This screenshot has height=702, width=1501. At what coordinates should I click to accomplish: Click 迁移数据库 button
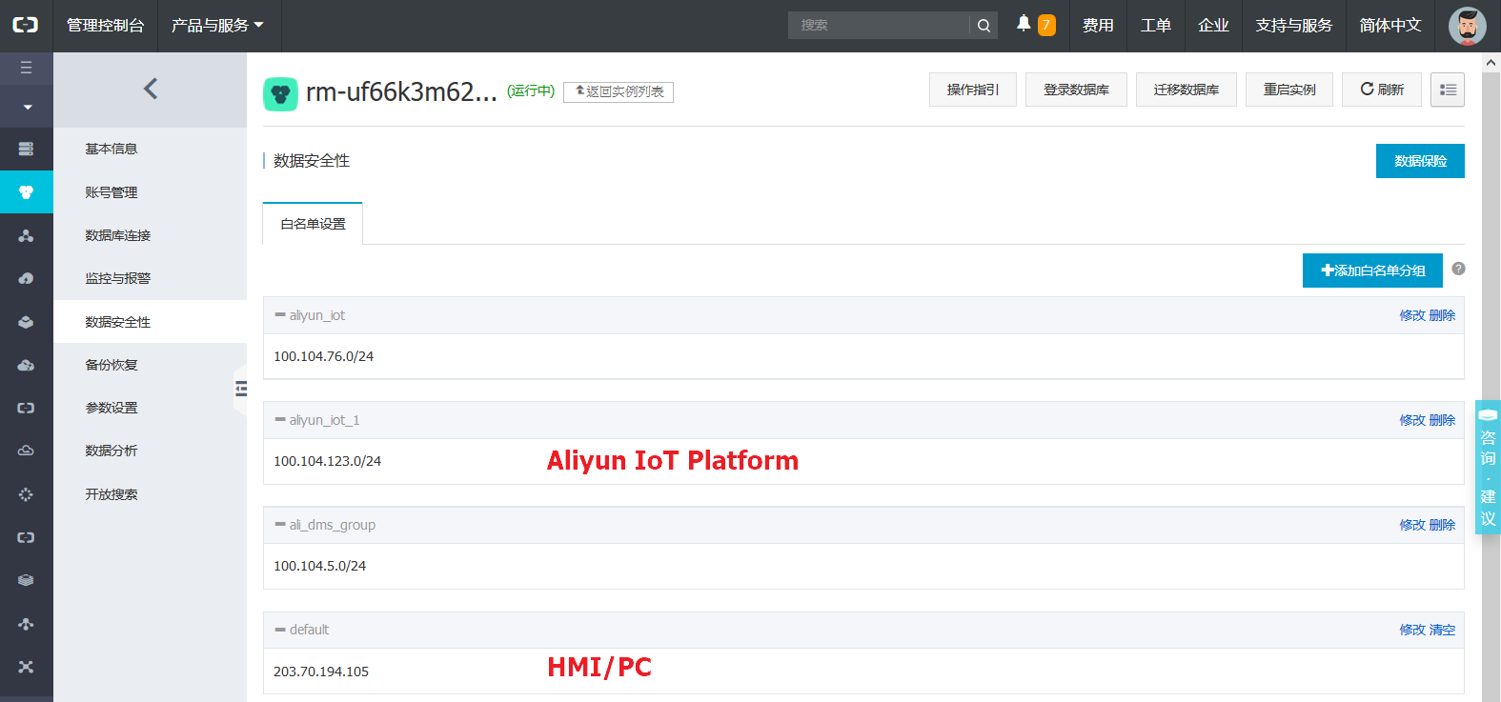tap(1187, 90)
